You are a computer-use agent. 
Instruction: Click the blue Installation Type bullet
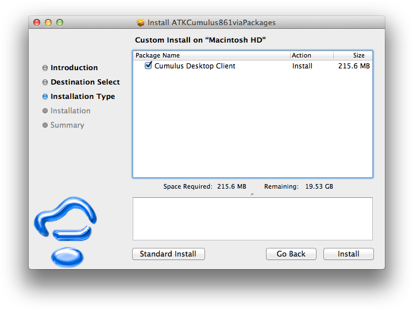45,97
